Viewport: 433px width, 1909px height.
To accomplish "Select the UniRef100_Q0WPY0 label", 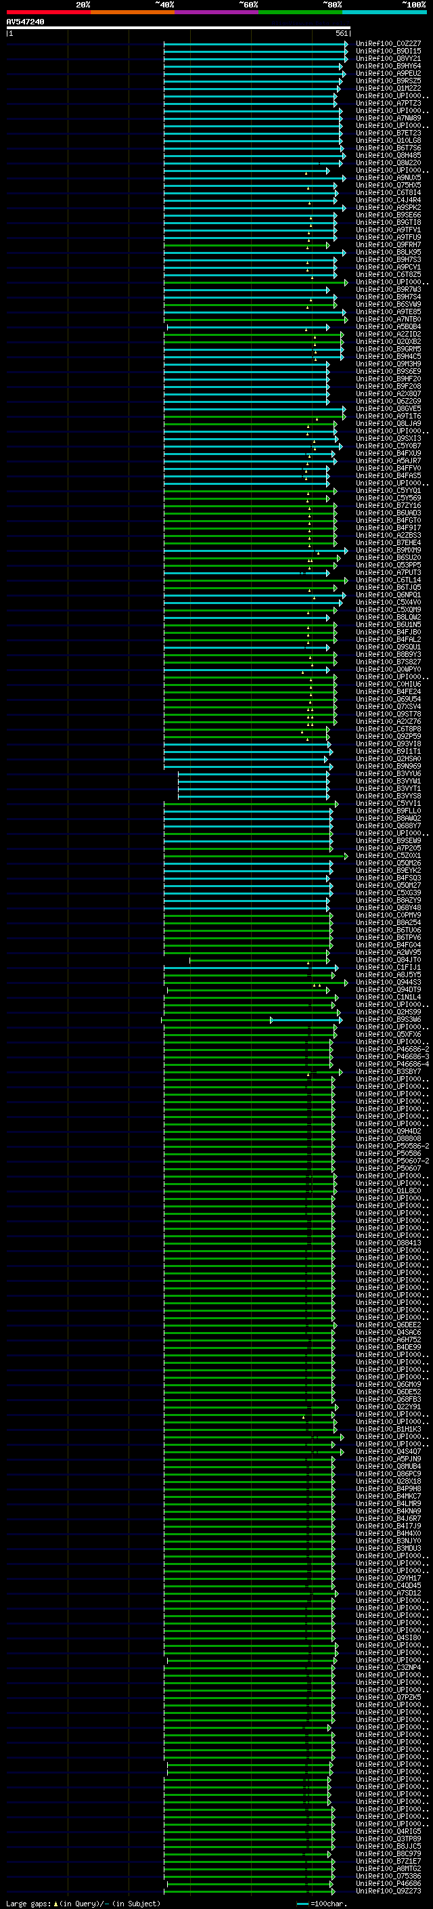I will (388, 669).
